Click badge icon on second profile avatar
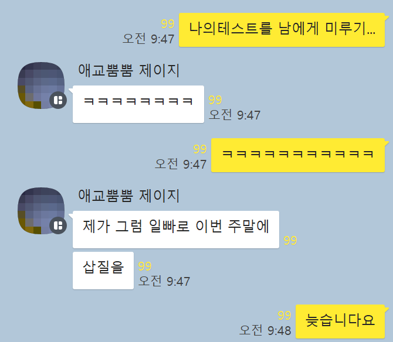The width and height of the screenshot is (393, 342). pyautogui.click(x=58, y=225)
